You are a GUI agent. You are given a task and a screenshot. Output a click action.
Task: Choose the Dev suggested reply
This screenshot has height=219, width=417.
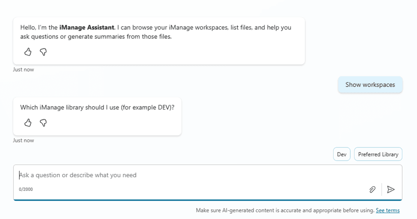(x=341, y=154)
